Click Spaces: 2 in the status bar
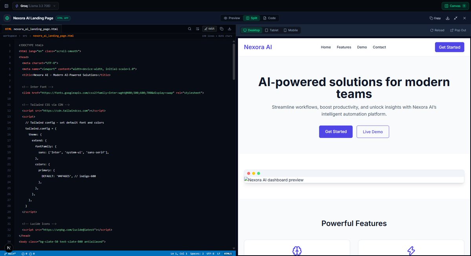Image resolution: width=471 pixels, height=256 pixels. click(197, 254)
